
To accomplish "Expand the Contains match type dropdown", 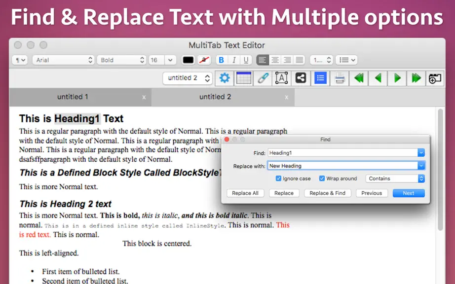I will tap(395, 178).
